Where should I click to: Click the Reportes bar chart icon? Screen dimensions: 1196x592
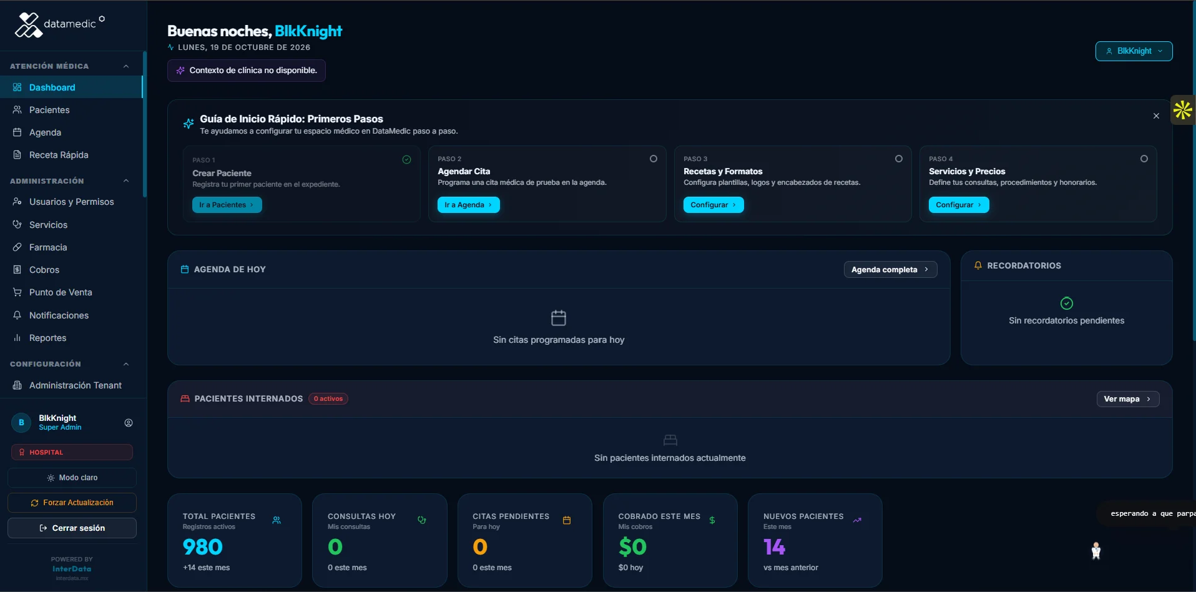pos(17,338)
